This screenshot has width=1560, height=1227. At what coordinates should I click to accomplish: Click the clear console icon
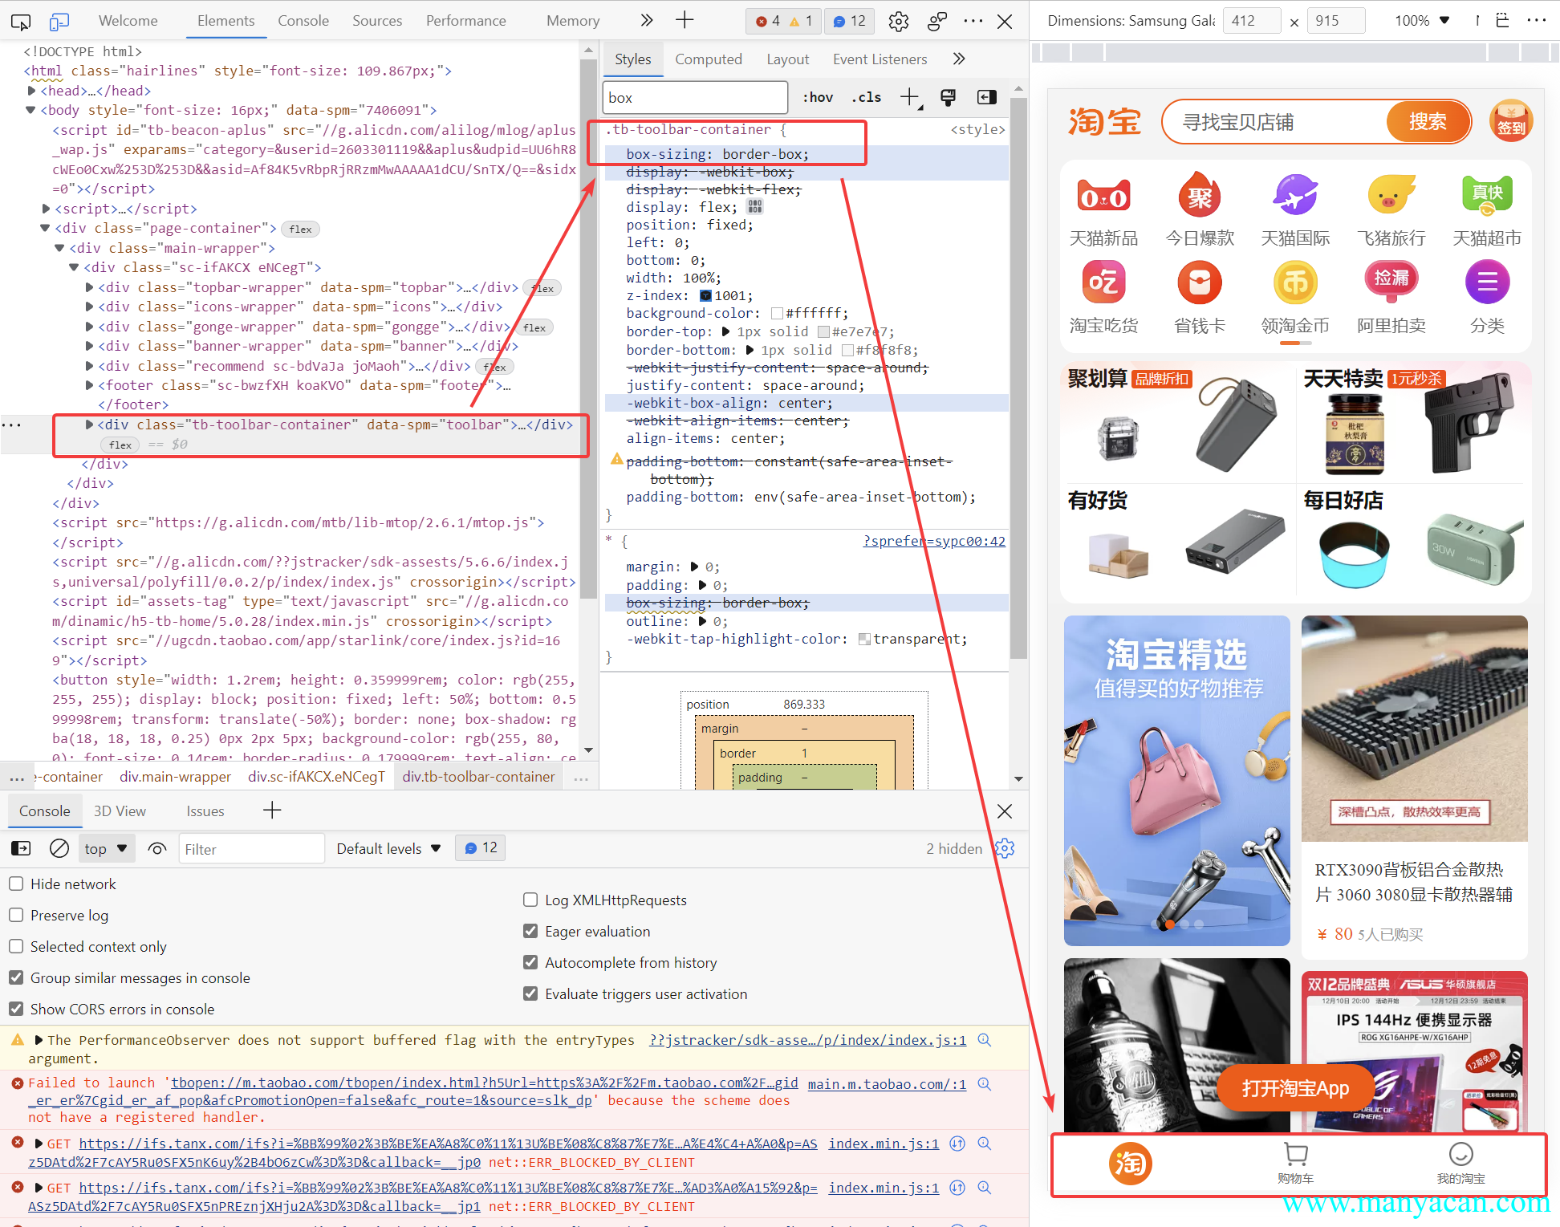59,849
